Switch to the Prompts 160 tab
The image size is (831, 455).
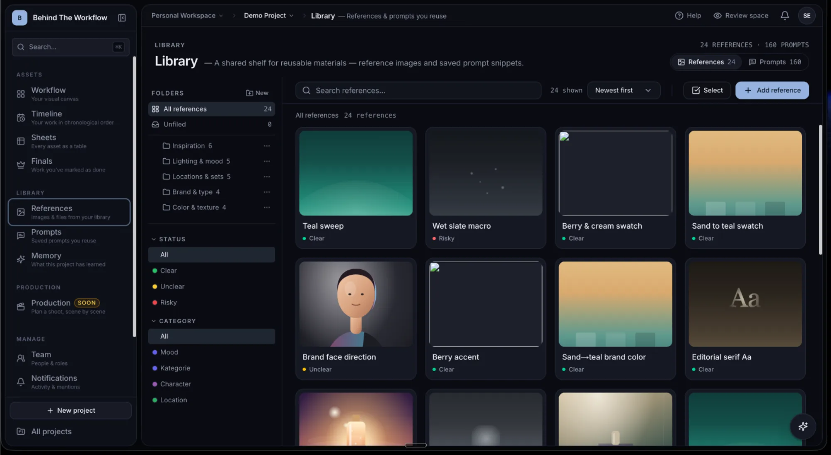(775, 62)
